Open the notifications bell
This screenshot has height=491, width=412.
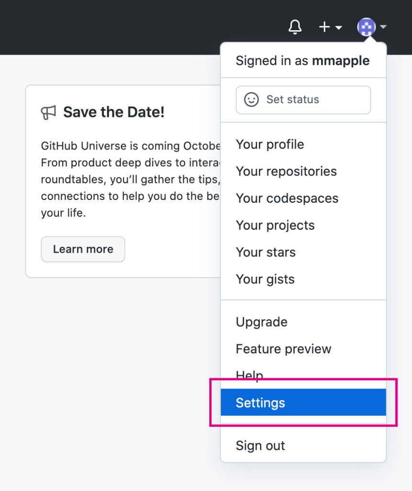pyautogui.click(x=295, y=27)
